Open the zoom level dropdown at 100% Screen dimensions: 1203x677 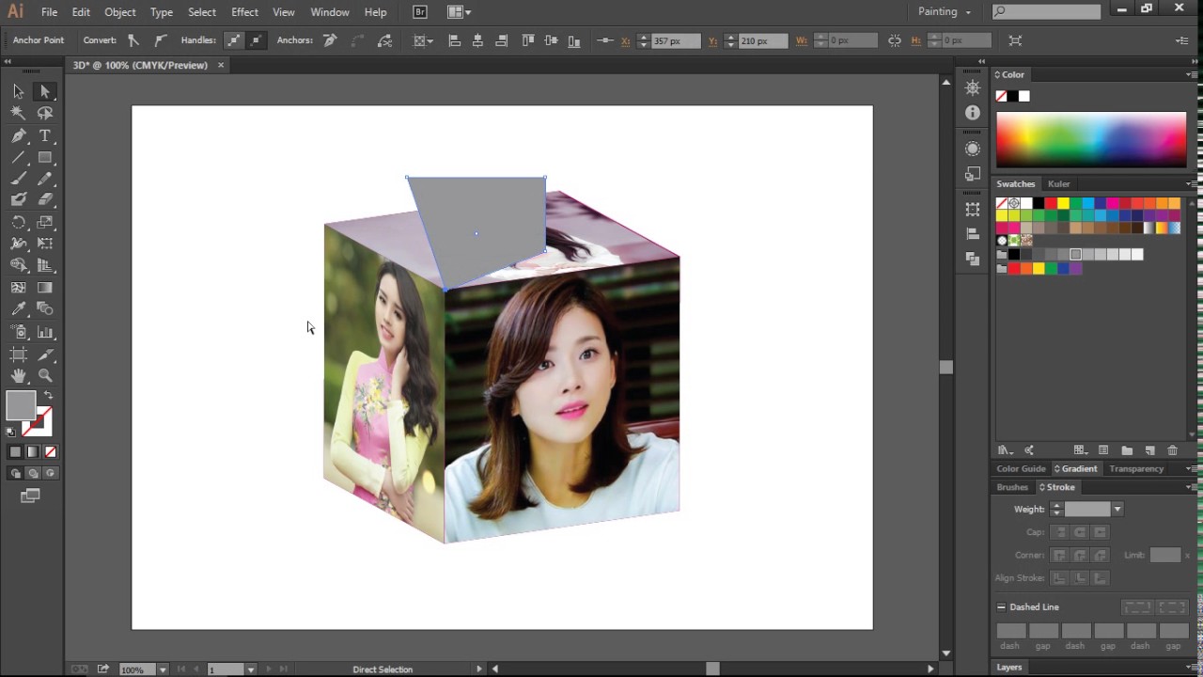162,669
